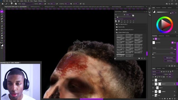Toggle visibility of the skull layer
This screenshot has width=178, height=100.
click(x=153, y=95)
